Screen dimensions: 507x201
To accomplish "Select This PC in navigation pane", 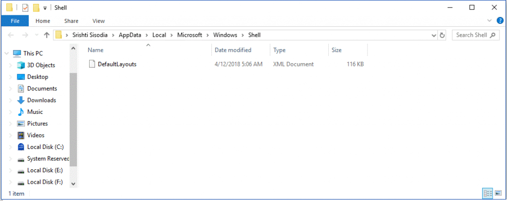I will click(33, 53).
